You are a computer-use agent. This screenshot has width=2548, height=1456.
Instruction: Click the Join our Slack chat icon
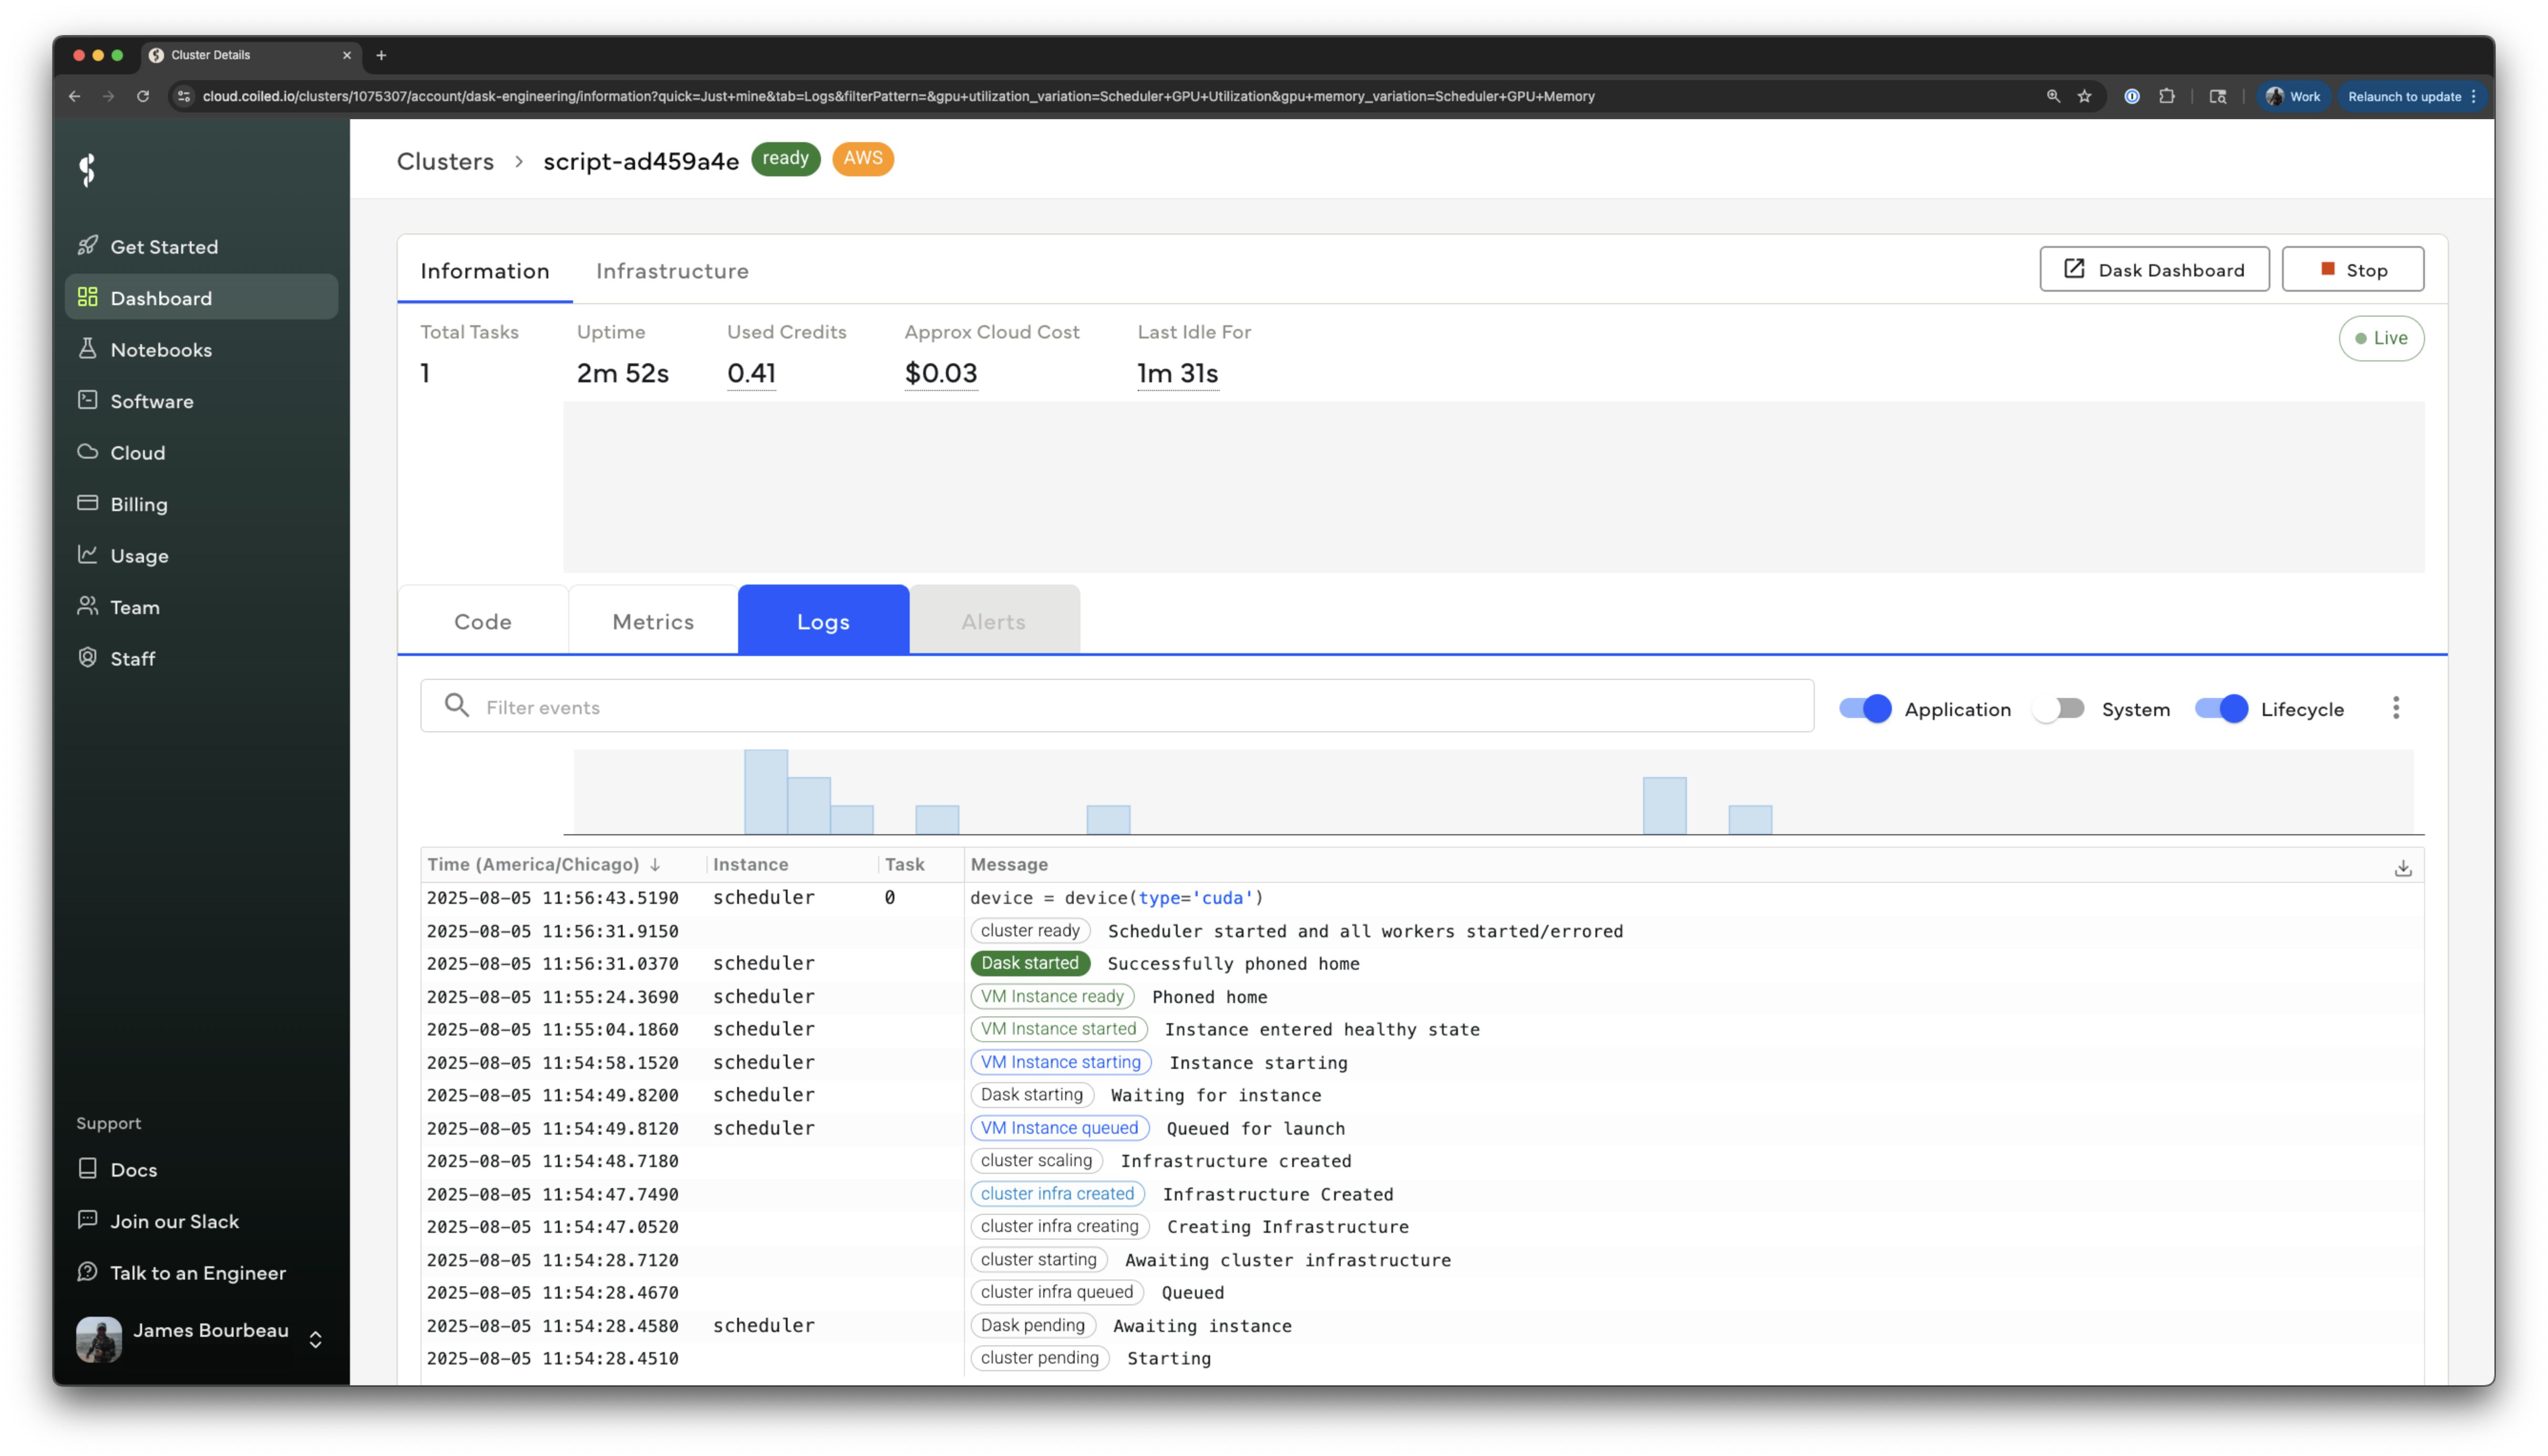pyautogui.click(x=88, y=1220)
